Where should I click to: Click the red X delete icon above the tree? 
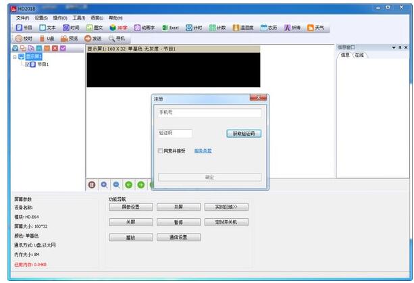[x=55, y=48]
